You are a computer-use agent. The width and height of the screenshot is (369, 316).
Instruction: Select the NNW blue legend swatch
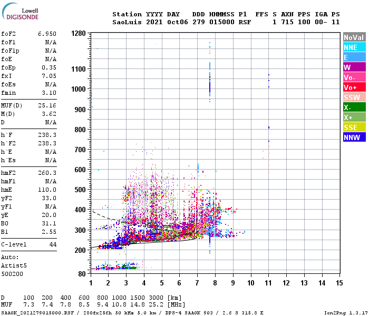[x=354, y=137]
